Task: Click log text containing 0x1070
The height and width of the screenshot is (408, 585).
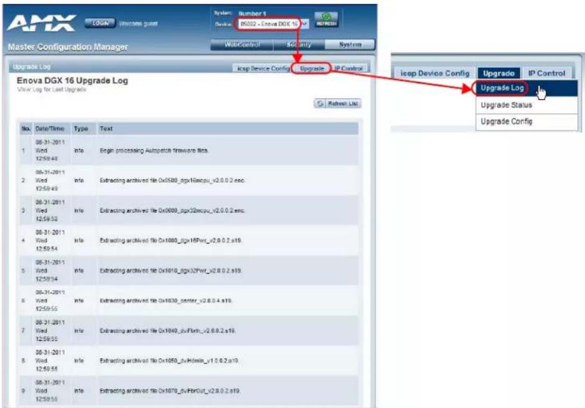Action: coord(170,391)
